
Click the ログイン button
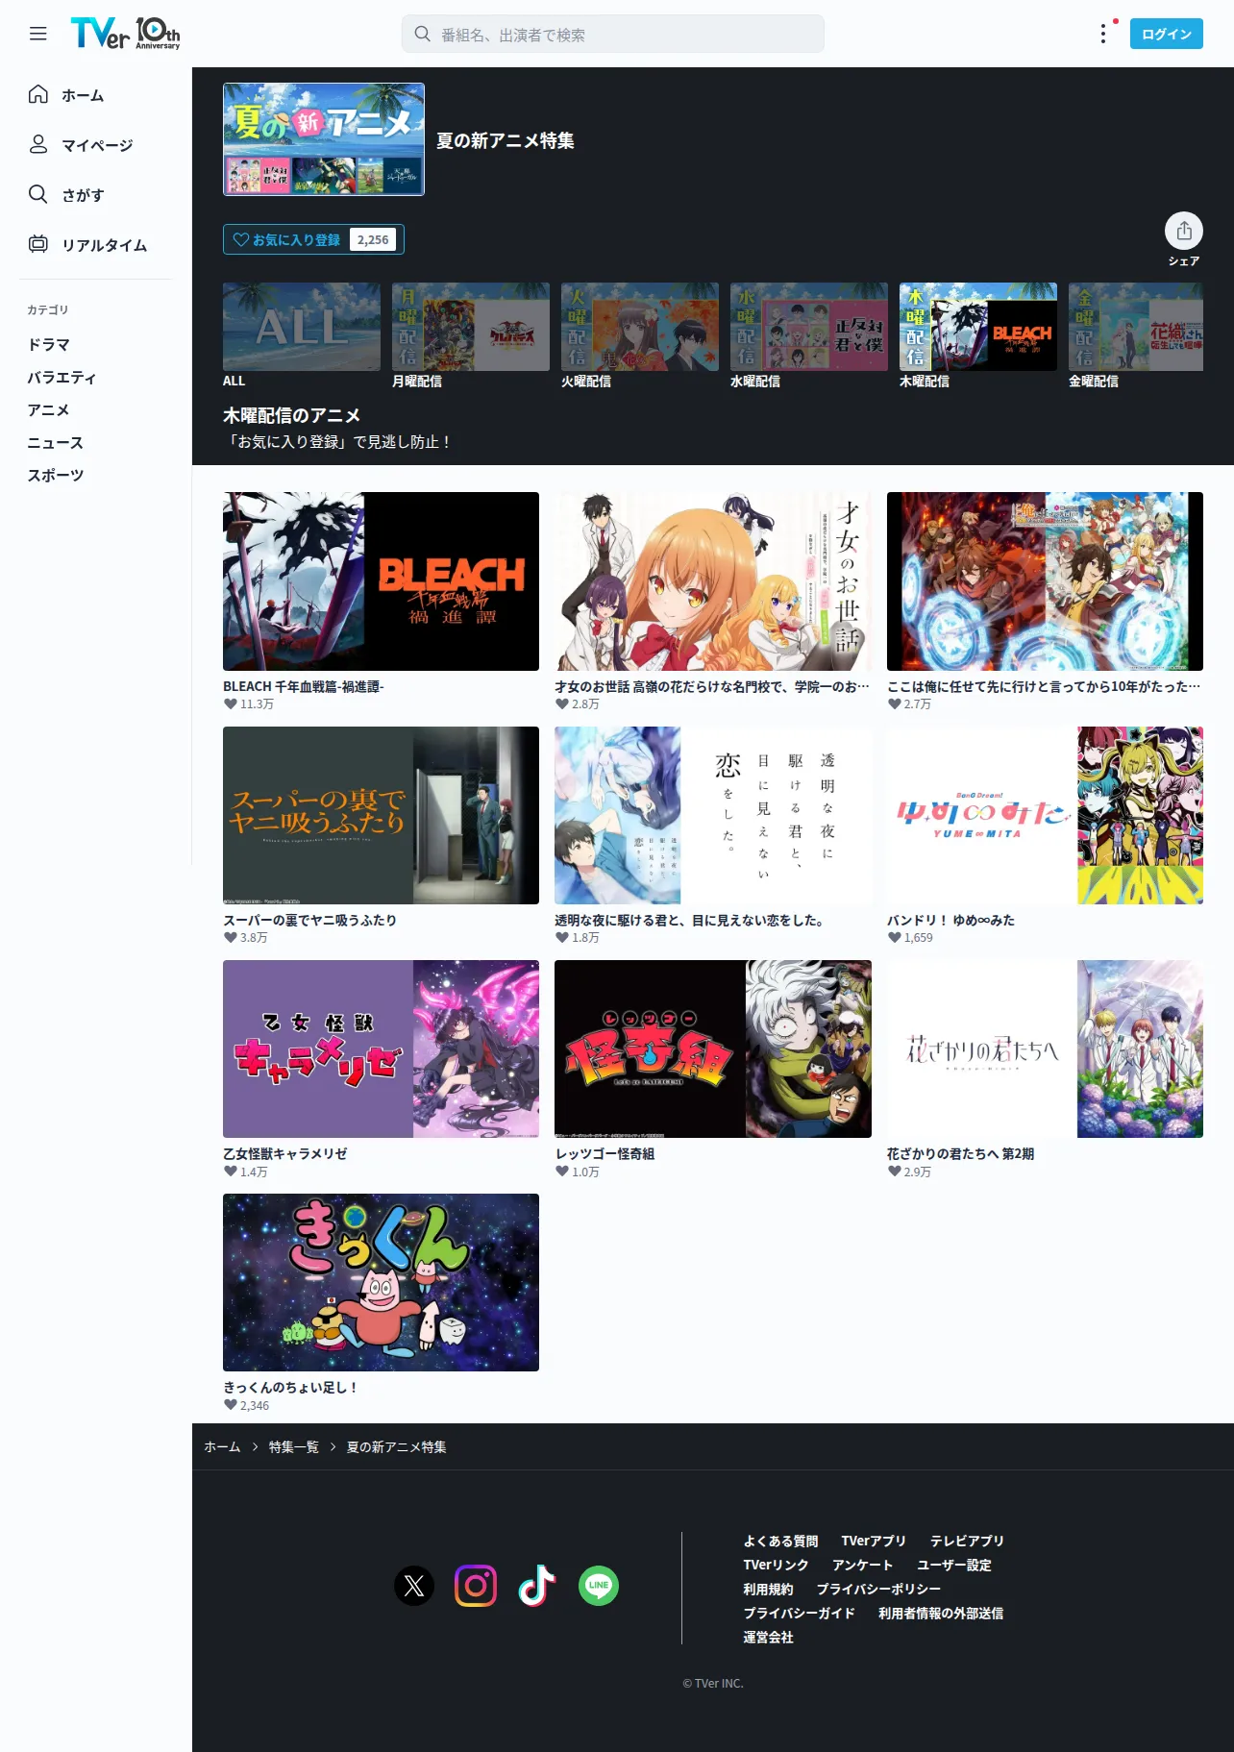pos(1167,34)
